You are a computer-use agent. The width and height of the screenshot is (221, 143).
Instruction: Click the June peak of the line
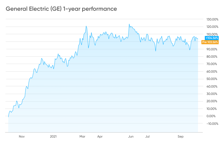129,24
